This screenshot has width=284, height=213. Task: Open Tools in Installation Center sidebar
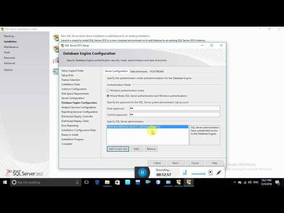pos(7,52)
